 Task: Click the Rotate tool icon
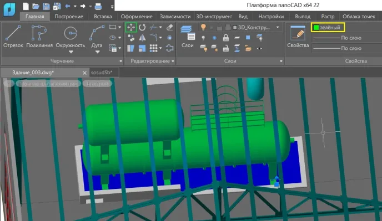(x=142, y=27)
